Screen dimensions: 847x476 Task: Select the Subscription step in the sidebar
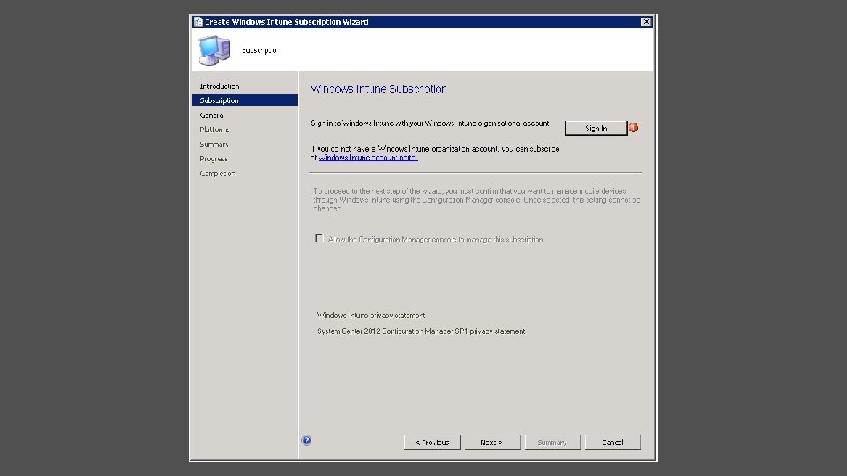[245, 100]
